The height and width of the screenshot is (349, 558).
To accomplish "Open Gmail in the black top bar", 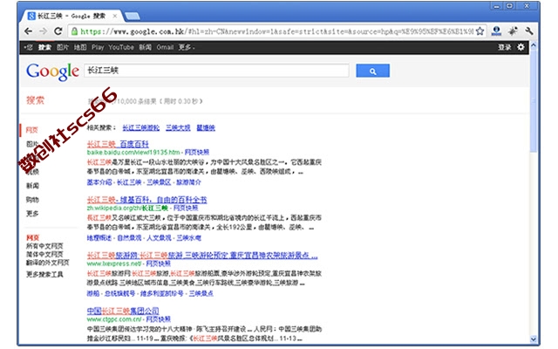I will [165, 47].
